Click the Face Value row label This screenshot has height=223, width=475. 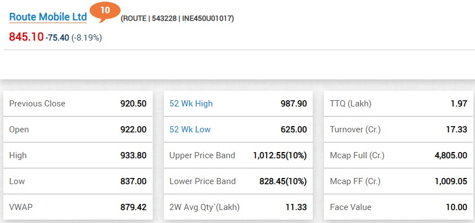coord(350,207)
